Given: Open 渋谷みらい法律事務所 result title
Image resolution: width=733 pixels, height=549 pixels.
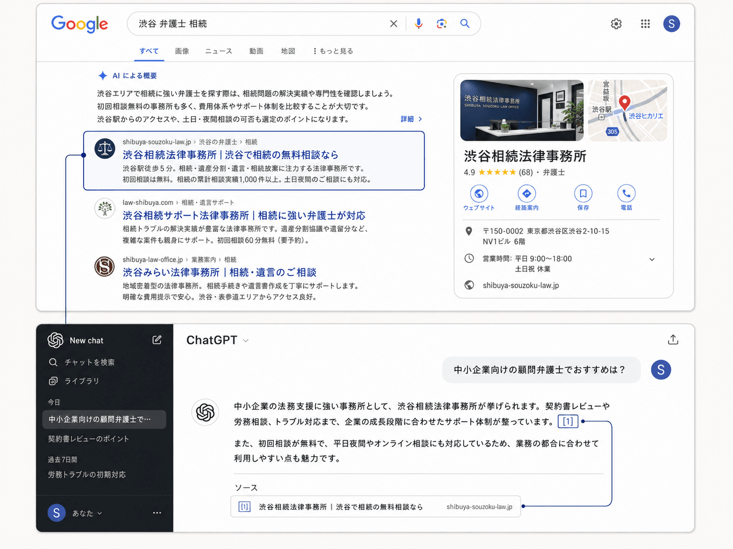Looking at the screenshot, I should point(219,272).
